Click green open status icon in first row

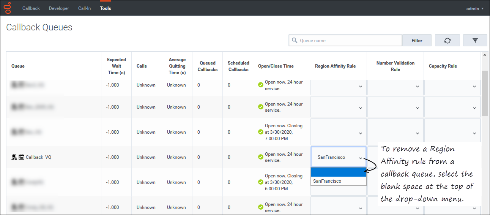coord(260,85)
